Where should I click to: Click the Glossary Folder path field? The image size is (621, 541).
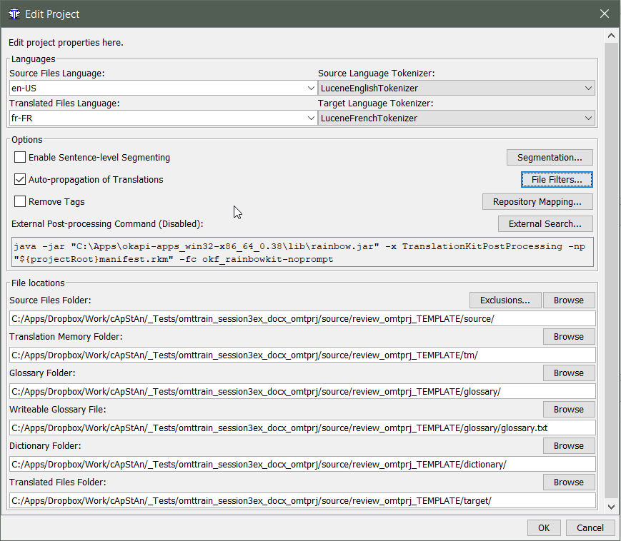[302, 392]
